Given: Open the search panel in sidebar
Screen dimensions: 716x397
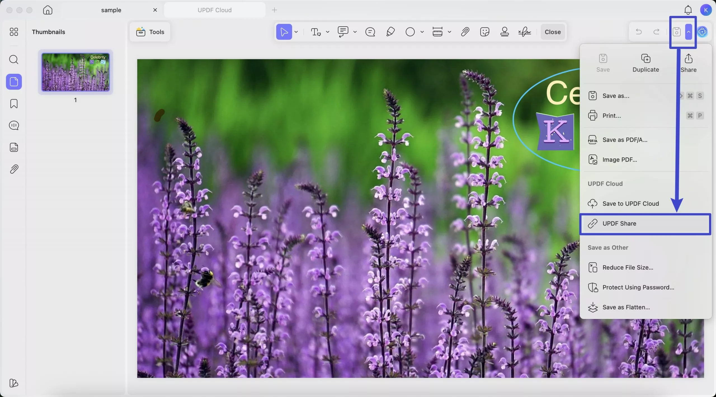Looking at the screenshot, I should tap(14, 60).
